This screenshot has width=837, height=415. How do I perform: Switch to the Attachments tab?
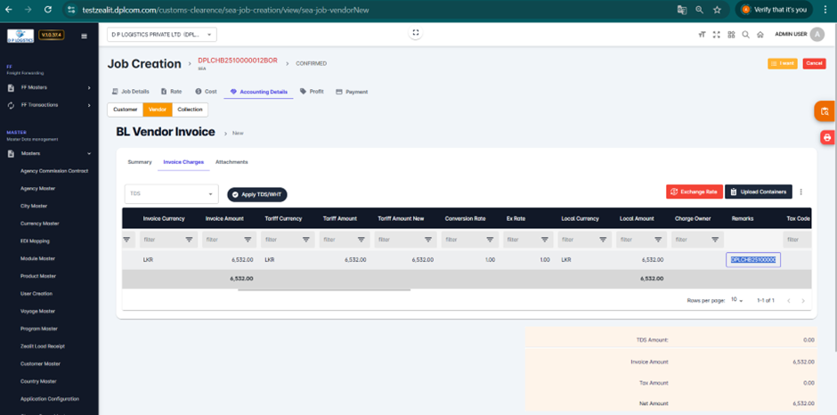pyautogui.click(x=232, y=162)
